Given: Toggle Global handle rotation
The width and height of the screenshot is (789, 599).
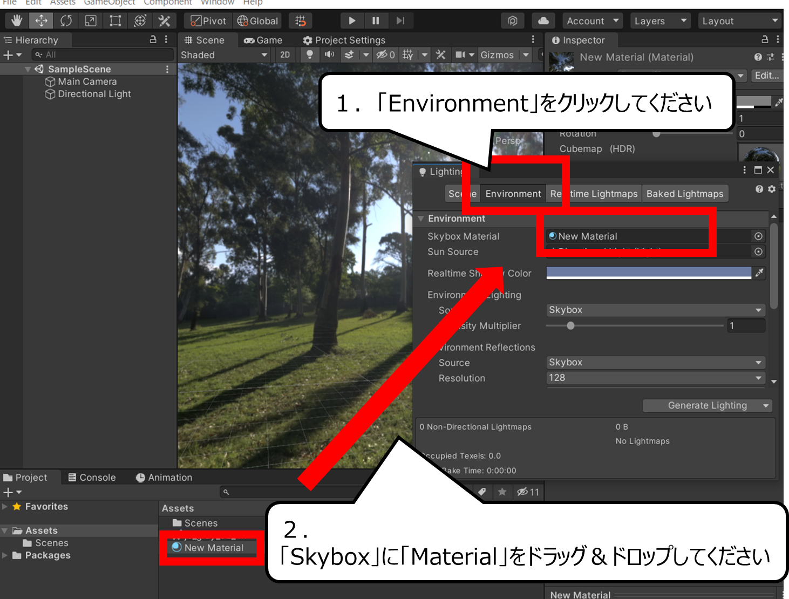Looking at the screenshot, I should click(257, 21).
